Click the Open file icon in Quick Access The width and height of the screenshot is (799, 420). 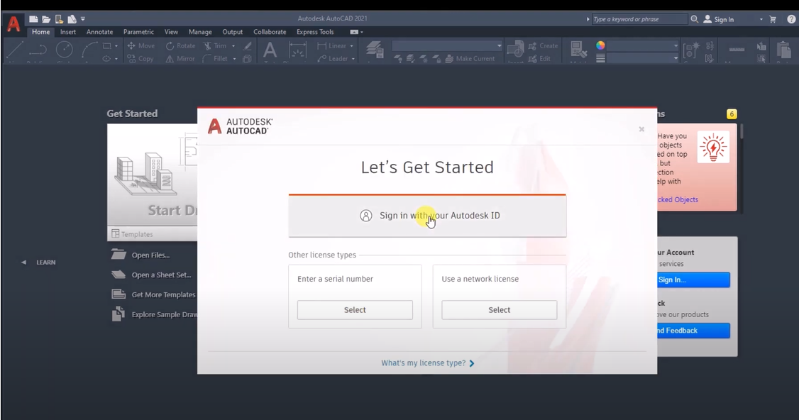46,19
